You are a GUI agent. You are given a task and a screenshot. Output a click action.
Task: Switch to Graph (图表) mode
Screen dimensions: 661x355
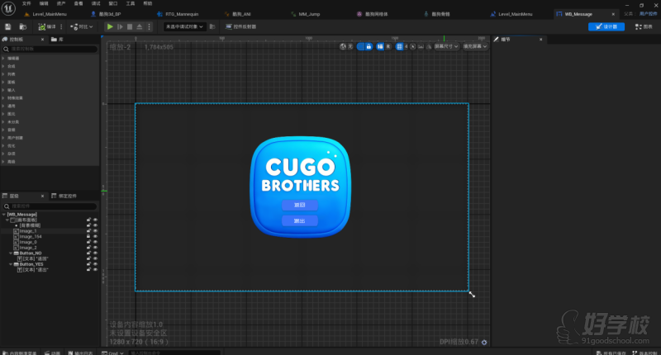pos(643,26)
